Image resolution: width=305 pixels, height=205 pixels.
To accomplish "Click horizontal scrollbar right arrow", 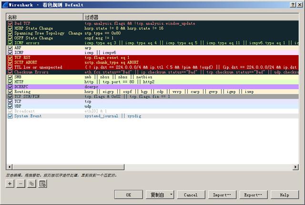I will click(x=295, y=167).
